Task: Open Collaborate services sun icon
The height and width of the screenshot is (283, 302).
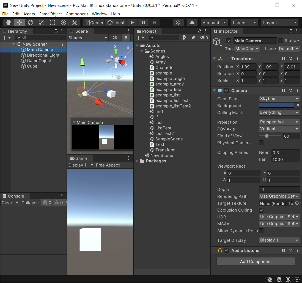Action: (x=178, y=23)
